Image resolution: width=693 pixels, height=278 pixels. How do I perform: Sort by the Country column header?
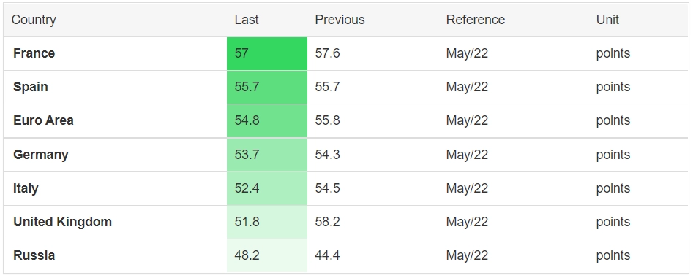coord(34,20)
